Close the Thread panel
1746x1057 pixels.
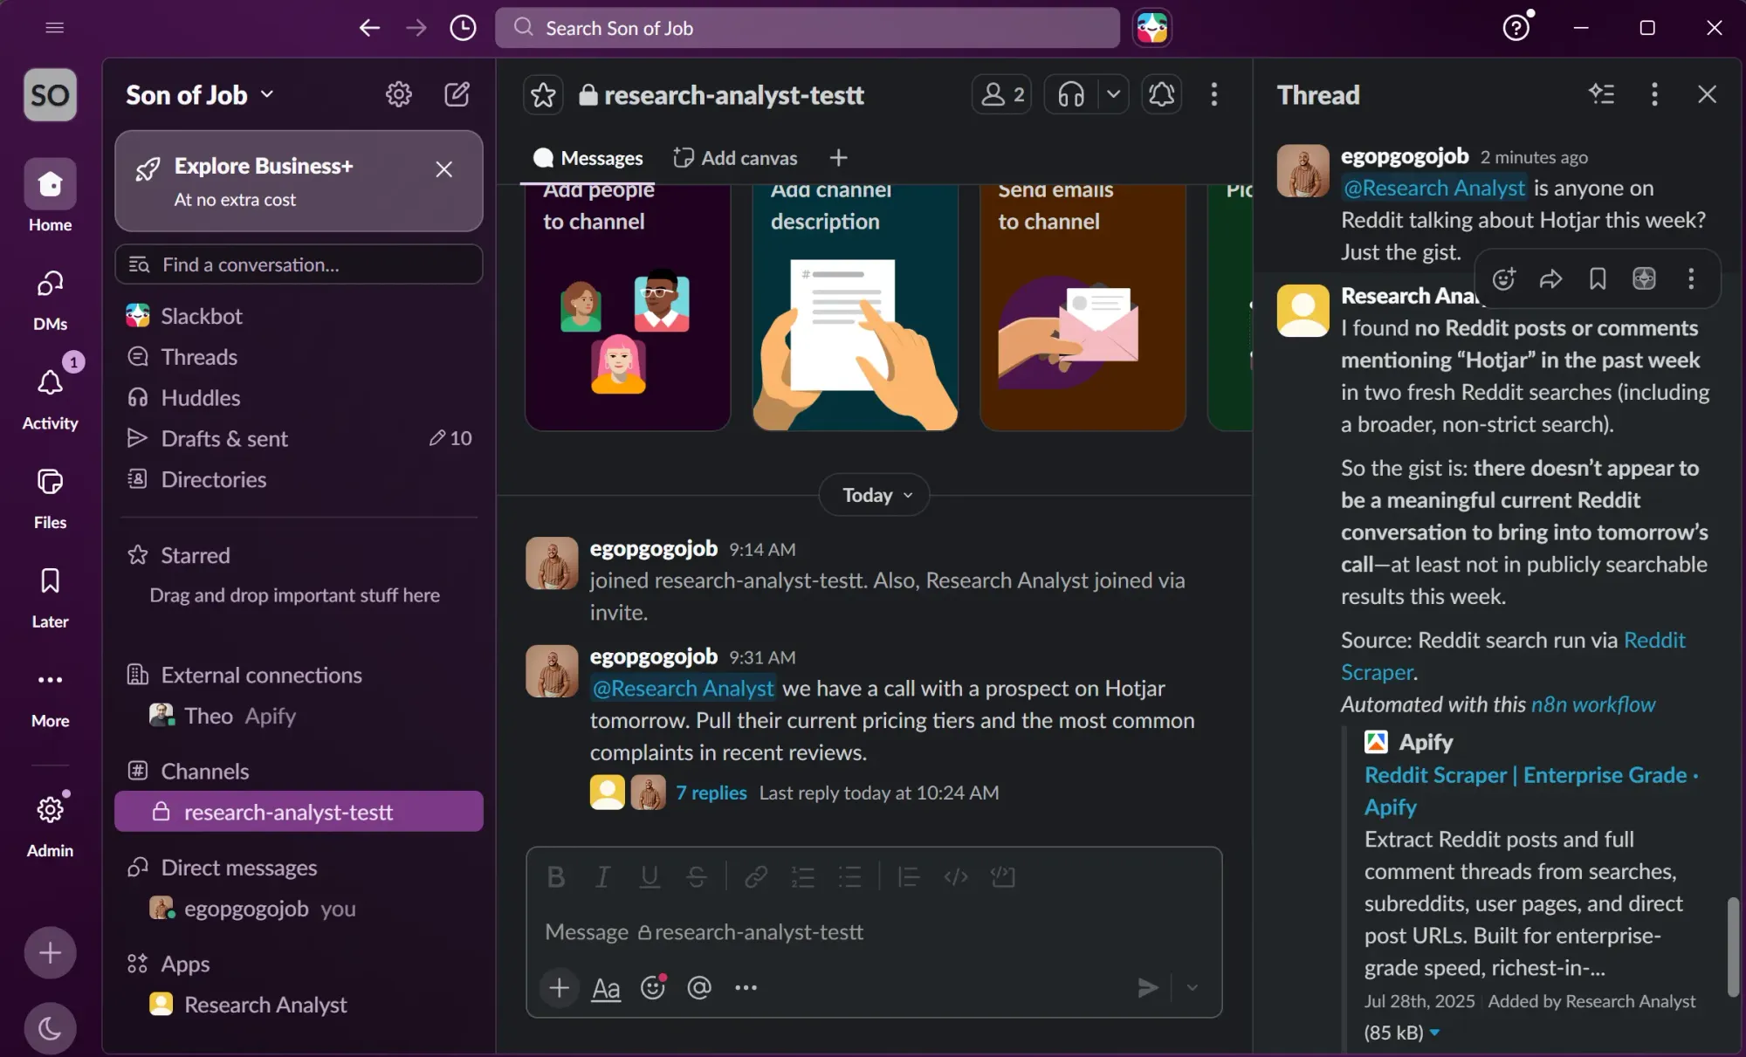click(1707, 94)
